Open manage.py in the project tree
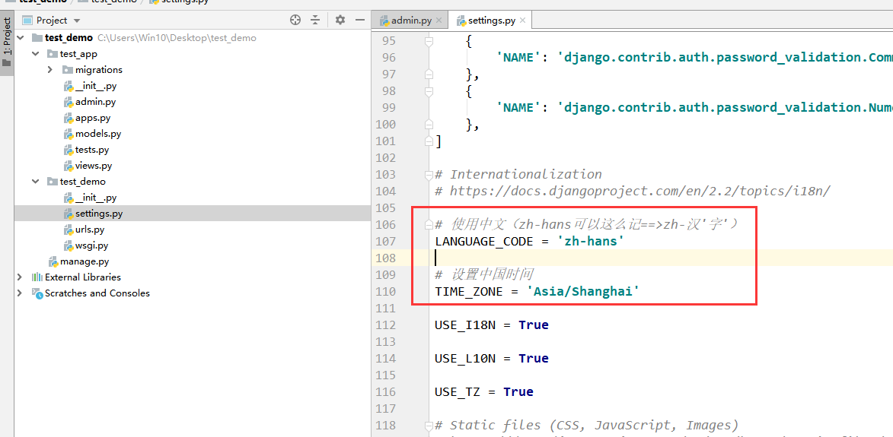The width and height of the screenshot is (893, 437). click(85, 261)
